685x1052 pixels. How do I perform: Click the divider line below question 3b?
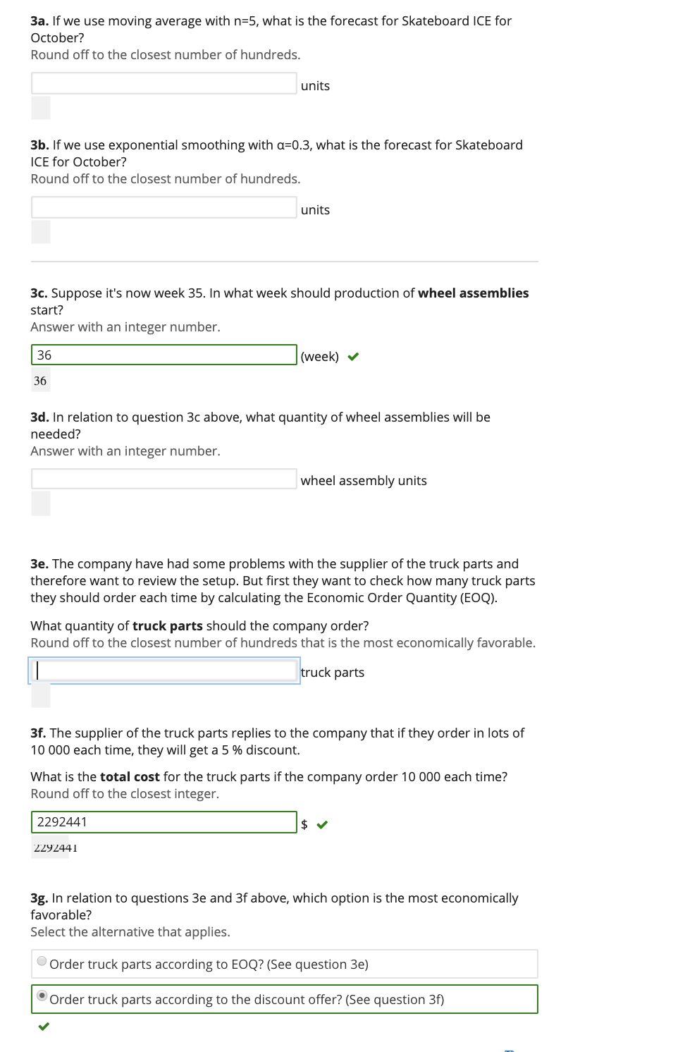283,262
